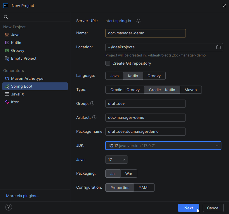The width and height of the screenshot is (229, 214).
Task: Choose the Ktor generator
Action: point(35,102)
